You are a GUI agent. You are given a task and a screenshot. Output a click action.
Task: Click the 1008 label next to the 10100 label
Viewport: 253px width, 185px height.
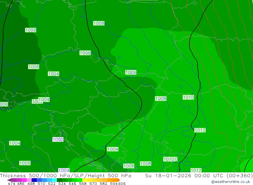pos(145,164)
